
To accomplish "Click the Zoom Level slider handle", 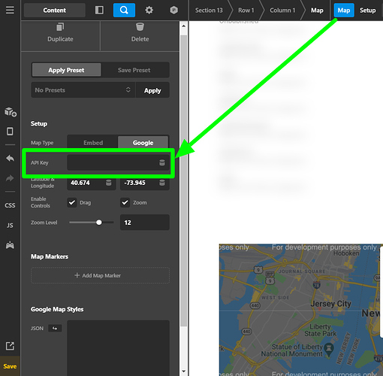I will click(99, 223).
